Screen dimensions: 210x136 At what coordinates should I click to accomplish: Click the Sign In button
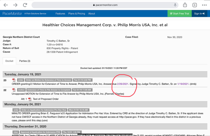tap(199, 13)
